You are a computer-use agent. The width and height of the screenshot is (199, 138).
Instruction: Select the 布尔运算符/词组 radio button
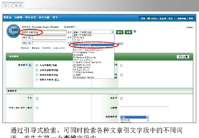[x=37, y=65]
